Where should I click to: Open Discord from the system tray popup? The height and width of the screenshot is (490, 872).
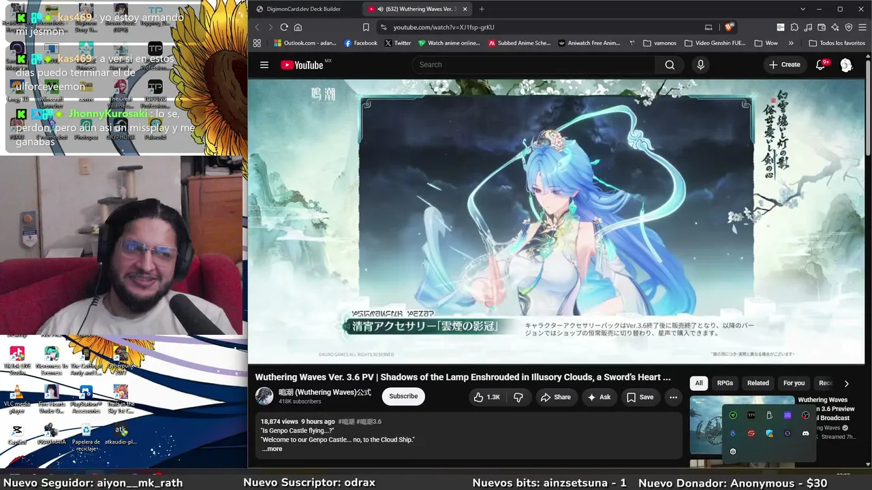pos(805,434)
